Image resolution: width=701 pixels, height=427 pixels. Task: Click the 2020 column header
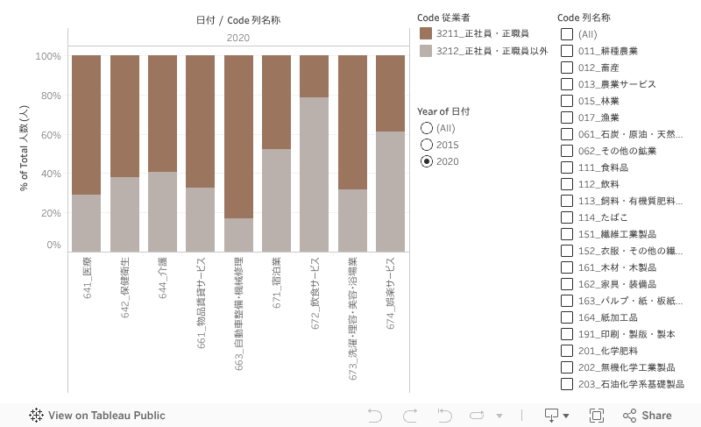click(x=238, y=38)
